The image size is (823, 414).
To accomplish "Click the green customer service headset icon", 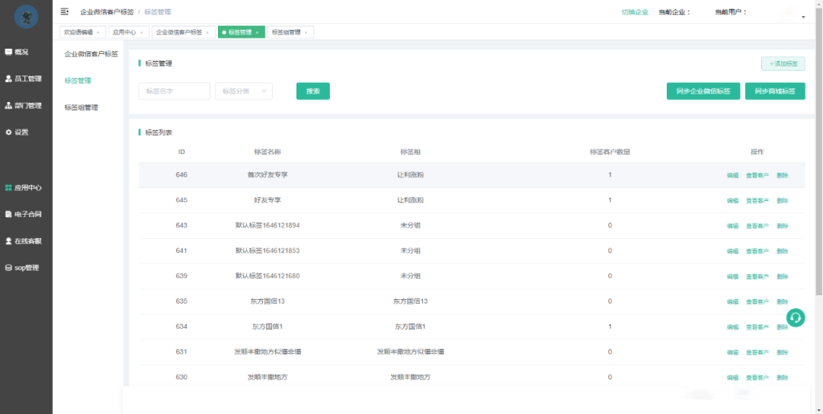I will [796, 318].
